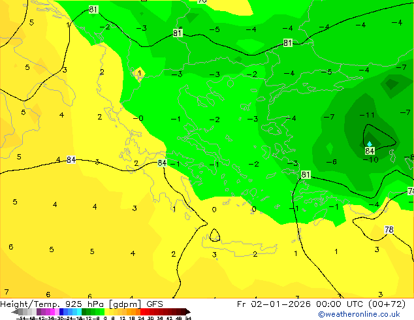Select the bright yellow legend swatch
This screenshot has width=414, height=320.
[x=106, y=312]
